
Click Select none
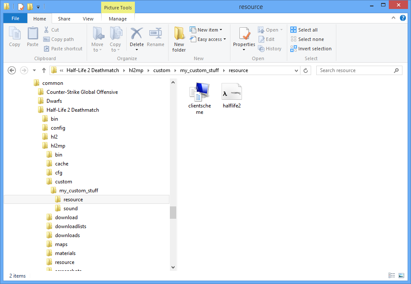point(307,39)
